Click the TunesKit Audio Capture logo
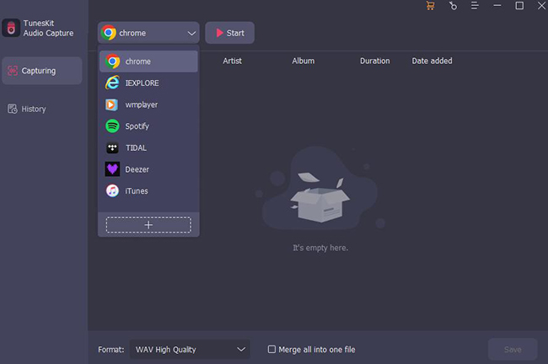Screen dimensions: 548x364 [11, 28]
